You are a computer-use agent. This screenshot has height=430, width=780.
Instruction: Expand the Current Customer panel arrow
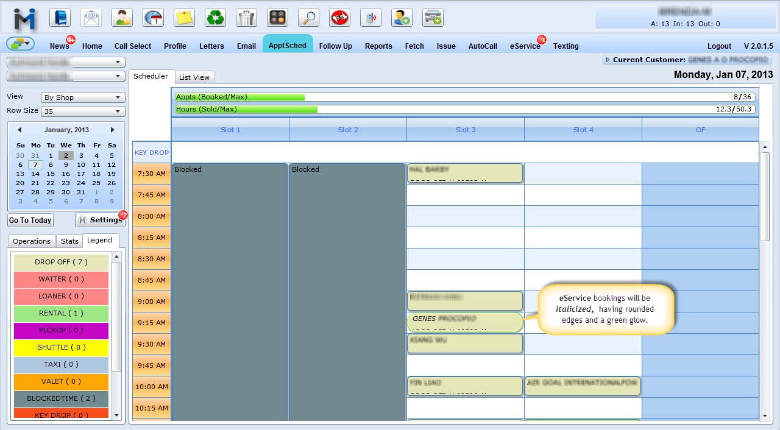[x=608, y=60]
